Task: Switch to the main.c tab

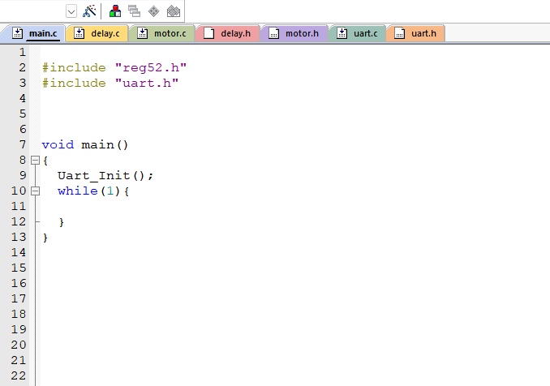Action: coord(34,33)
